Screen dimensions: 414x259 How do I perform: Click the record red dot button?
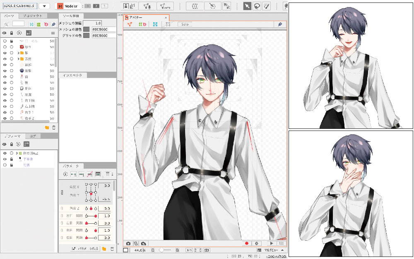point(247,243)
